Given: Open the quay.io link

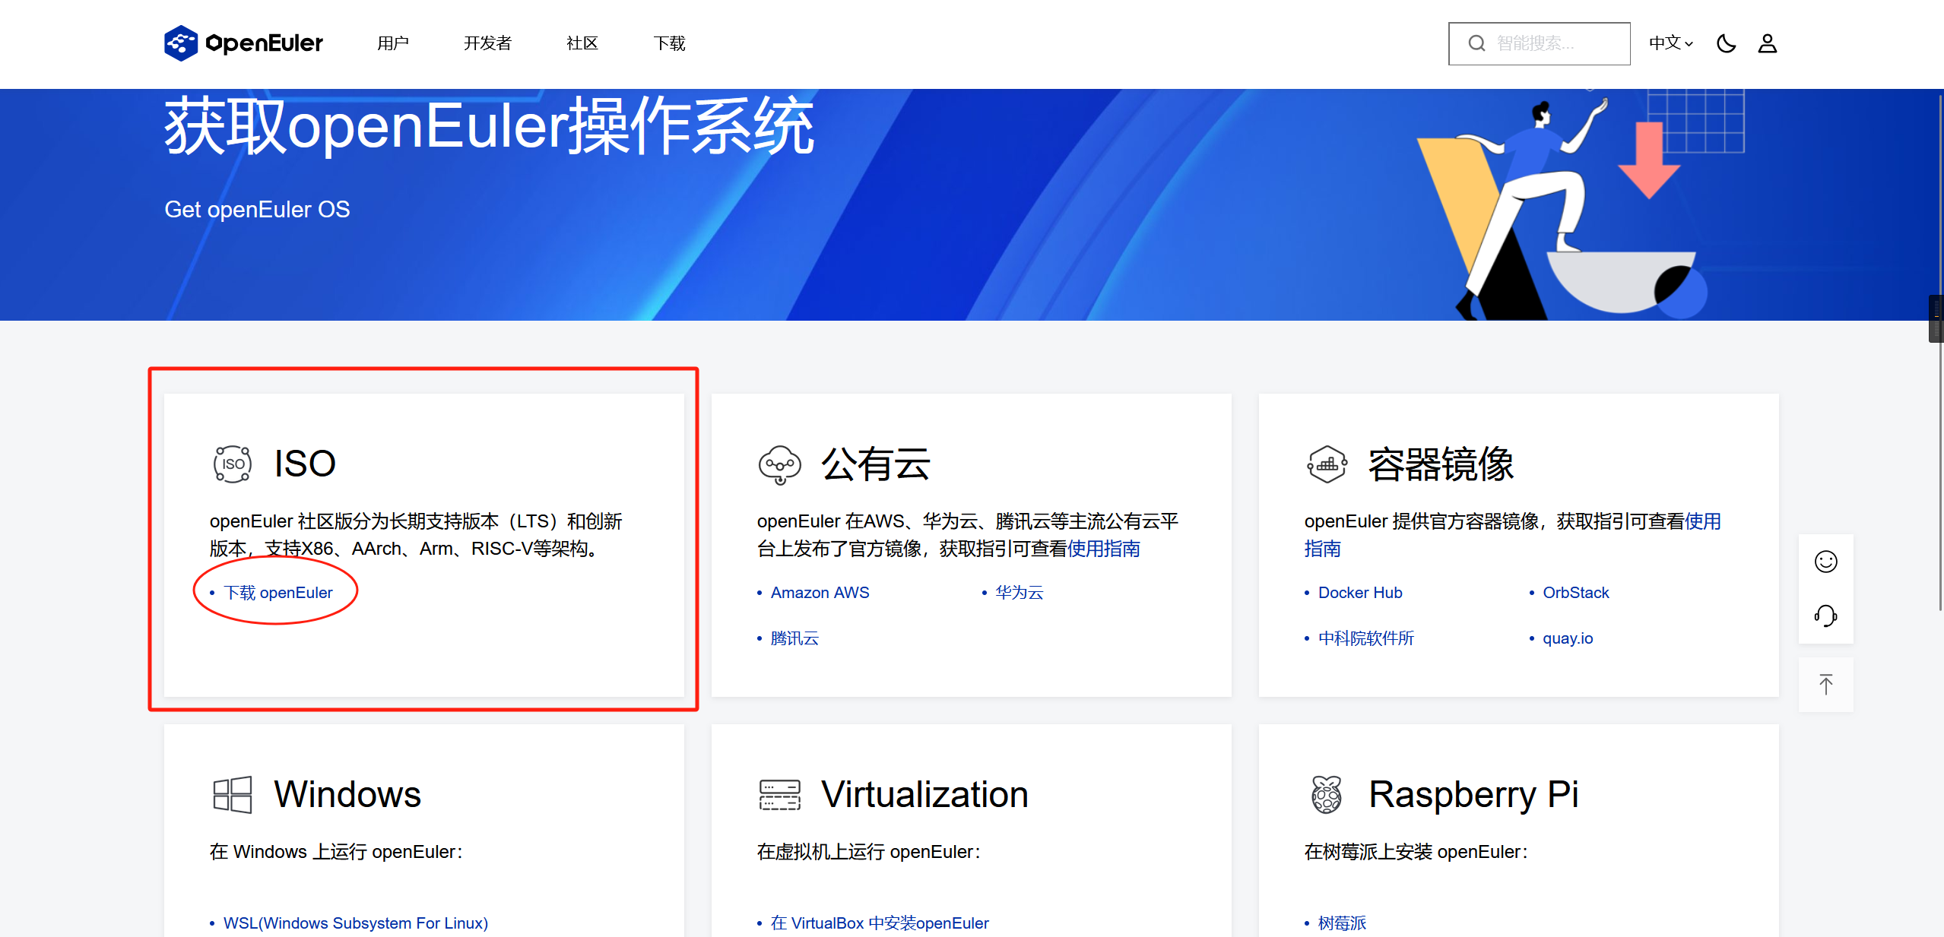Looking at the screenshot, I should (1568, 638).
